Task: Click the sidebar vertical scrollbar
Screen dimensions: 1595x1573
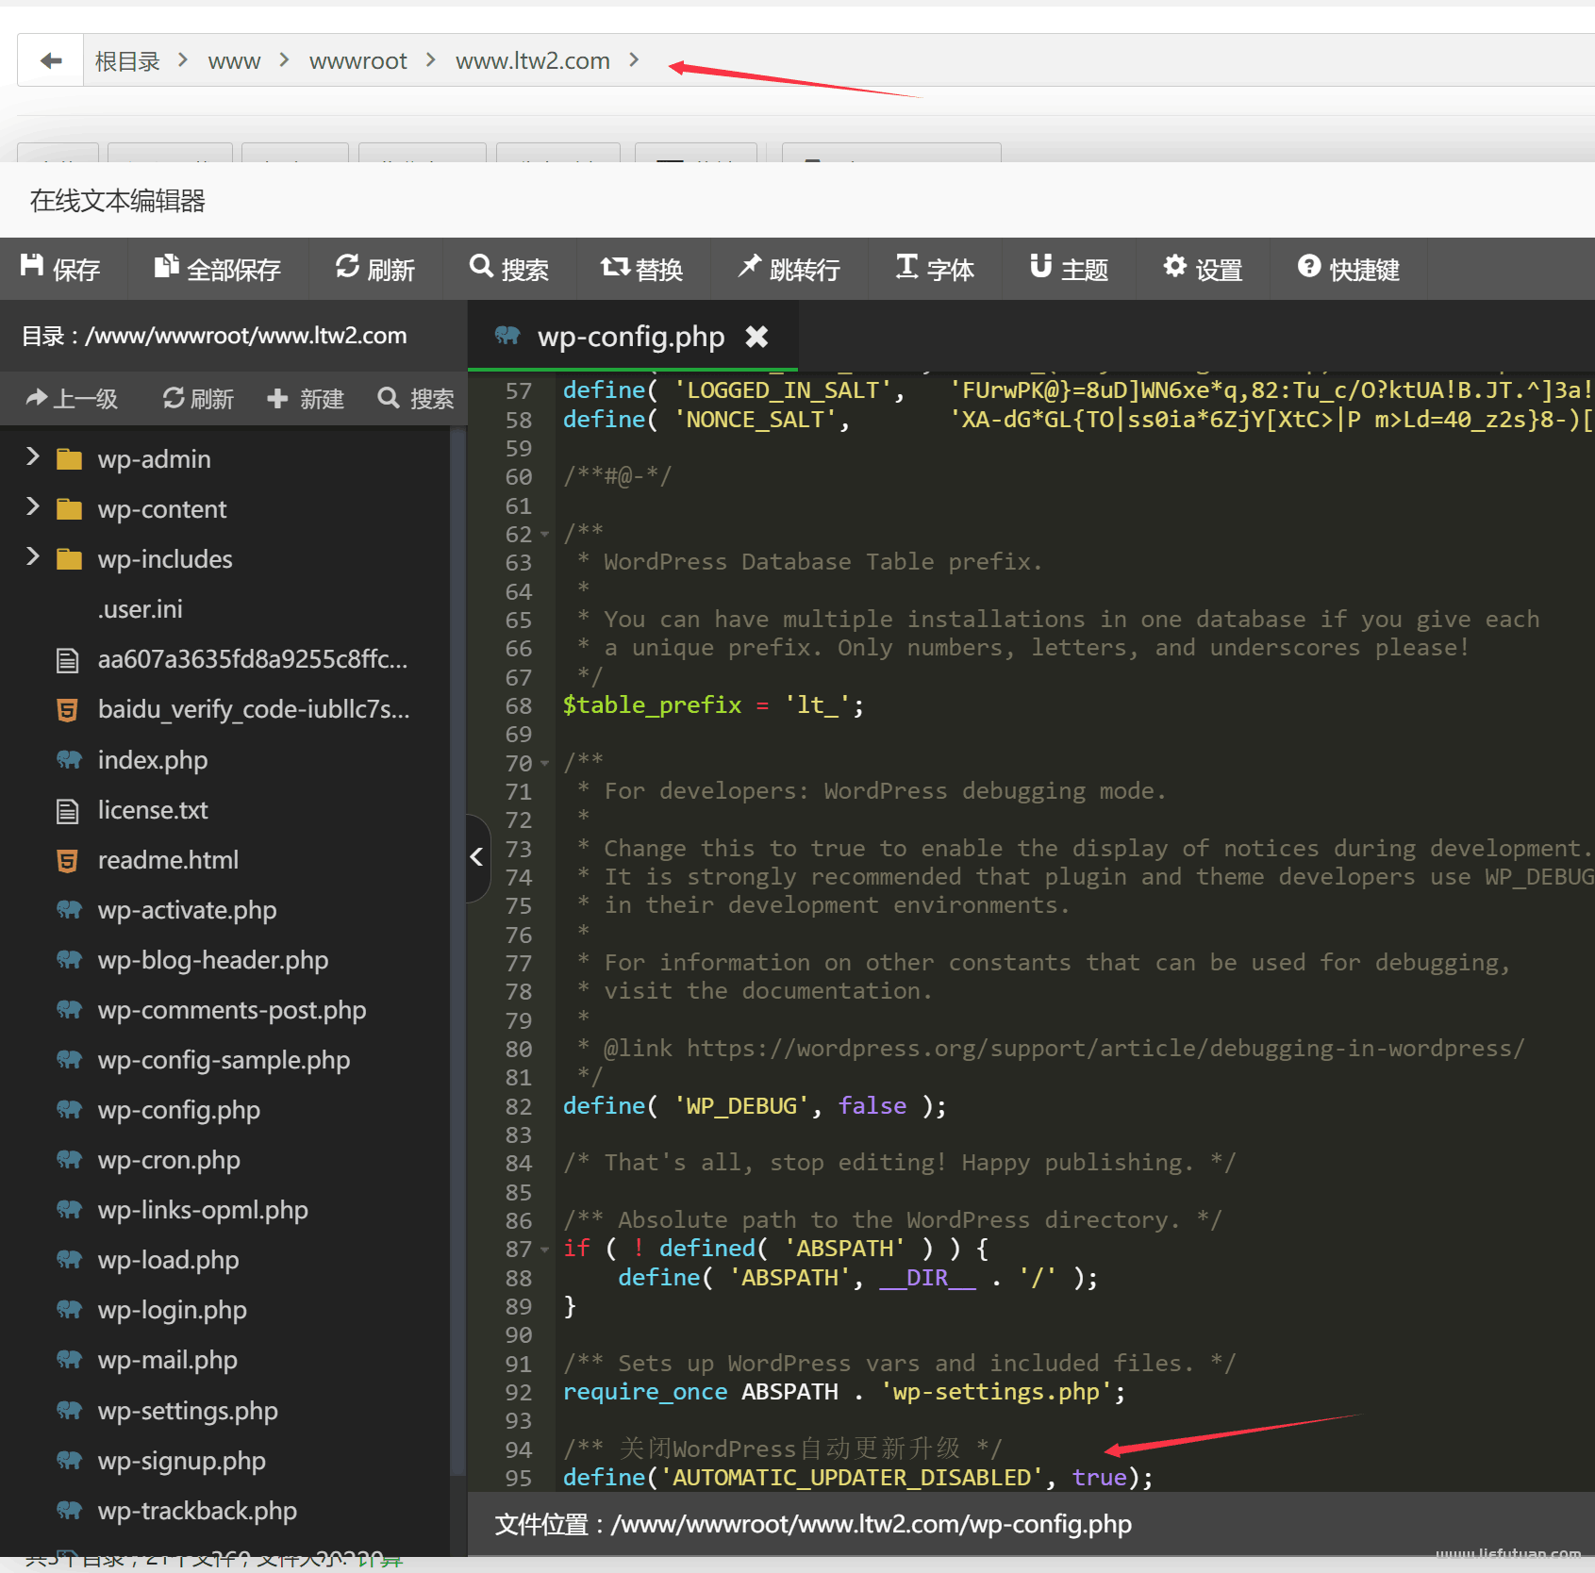Action: [457, 952]
